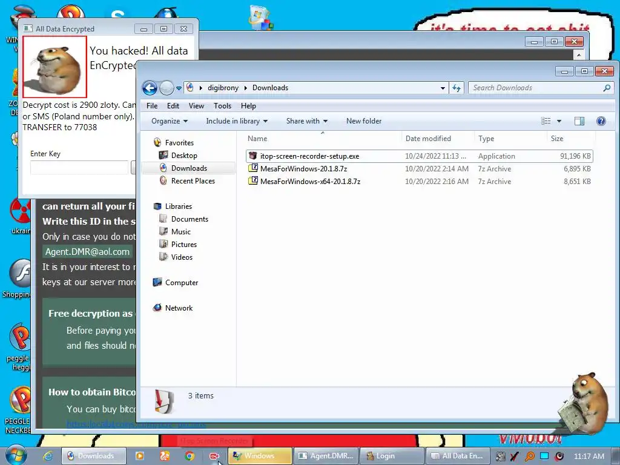Screen dimensions: 620x465
Task: Open the recent pages dropdown arrow
Action: [x=179, y=88]
